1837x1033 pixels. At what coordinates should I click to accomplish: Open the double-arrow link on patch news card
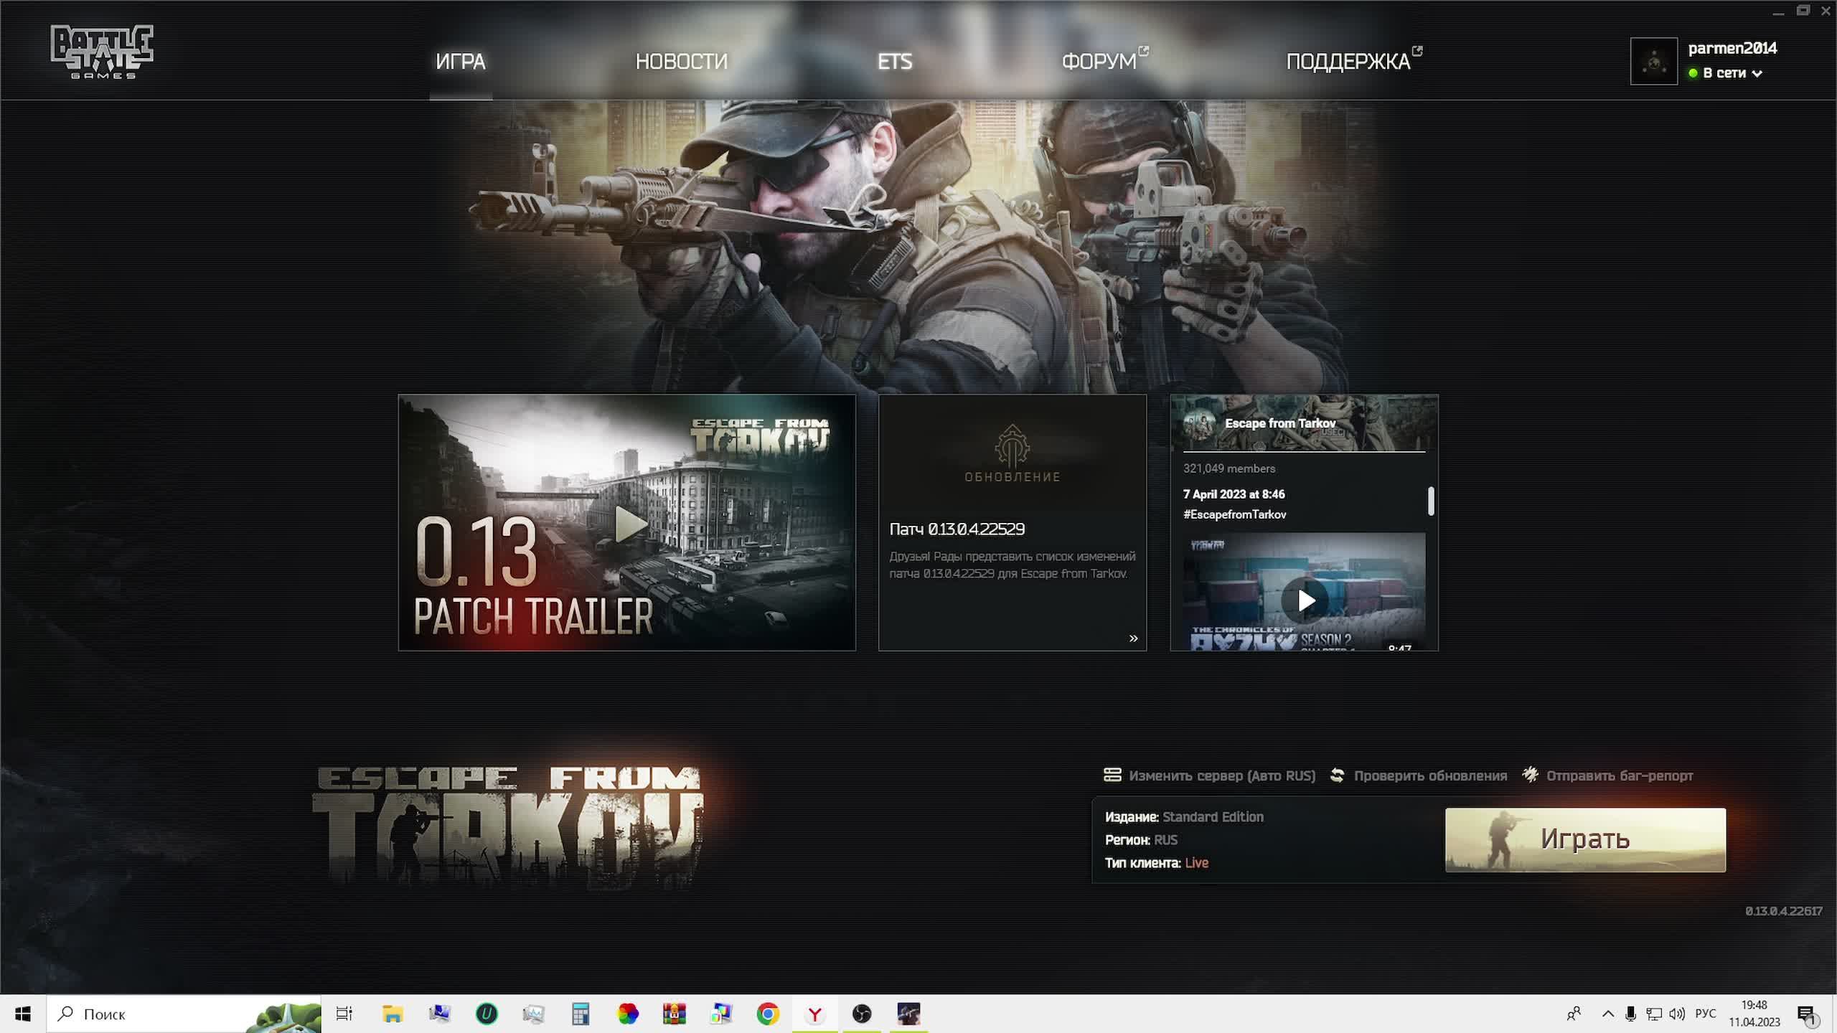point(1133,638)
